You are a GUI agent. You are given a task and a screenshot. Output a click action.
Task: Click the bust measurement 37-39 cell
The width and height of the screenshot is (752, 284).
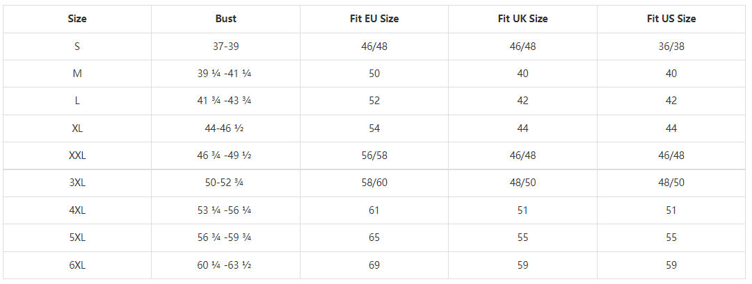pos(225,47)
